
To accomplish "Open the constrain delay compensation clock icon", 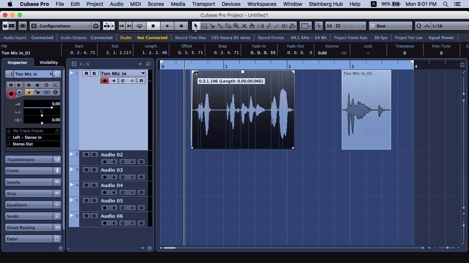I will [23, 26].
